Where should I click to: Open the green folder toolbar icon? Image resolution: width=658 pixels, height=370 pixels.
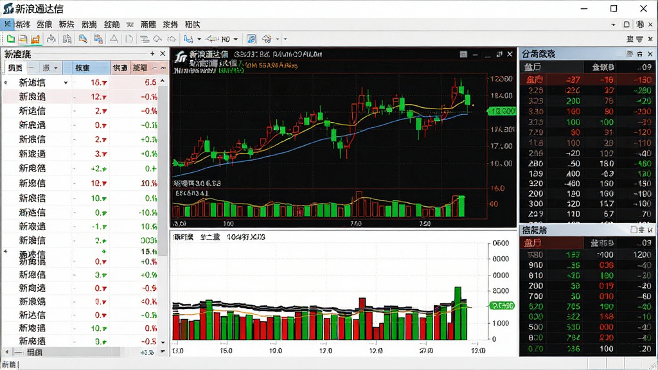(x=10, y=39)
